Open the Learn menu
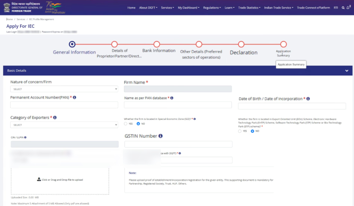Viewport: 354px width, 206px height. tap(230, 8)
